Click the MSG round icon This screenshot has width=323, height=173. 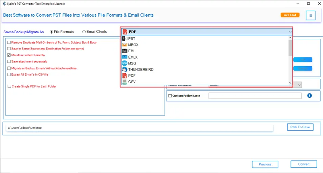pyautogui.click(x=124, y=63)
